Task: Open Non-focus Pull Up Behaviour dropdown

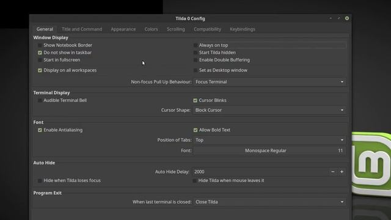Action: pyautogui.click(x=270, y=82)
